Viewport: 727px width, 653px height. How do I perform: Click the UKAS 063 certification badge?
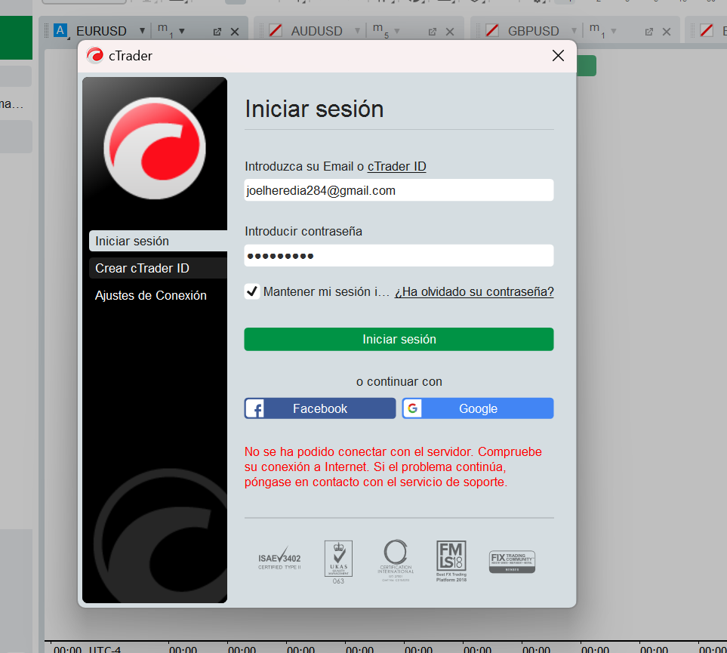coord(338,562)
